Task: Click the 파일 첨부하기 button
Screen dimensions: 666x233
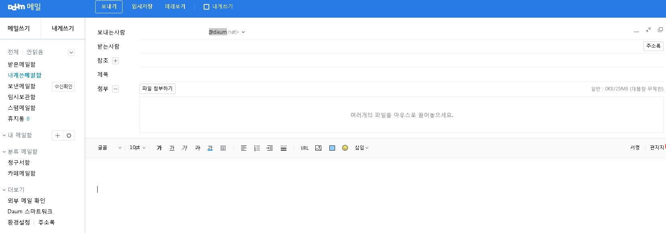Action: (157, 89)
